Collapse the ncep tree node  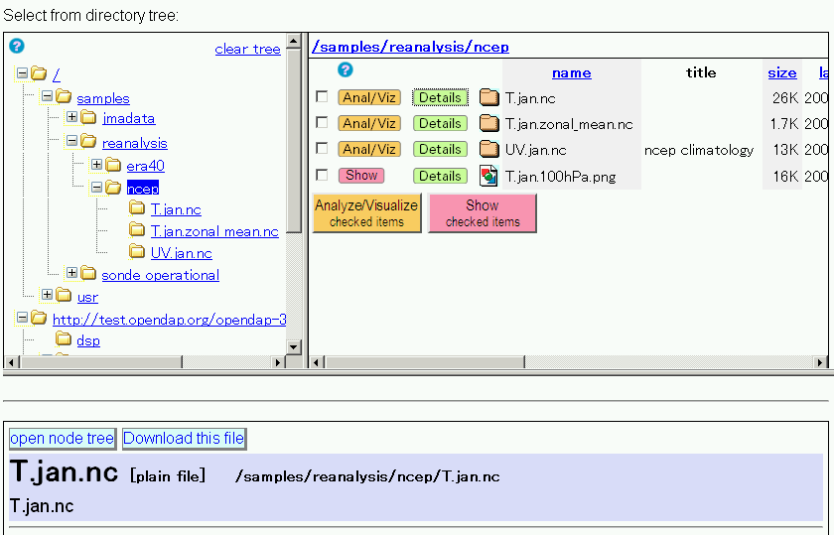[96, 187]
